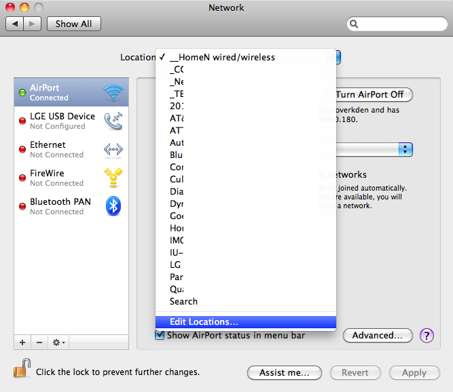The height and width of the screenshot is (392, 453).
Task: Click the blue Bluetooth icon
Action: click(113, 206)
